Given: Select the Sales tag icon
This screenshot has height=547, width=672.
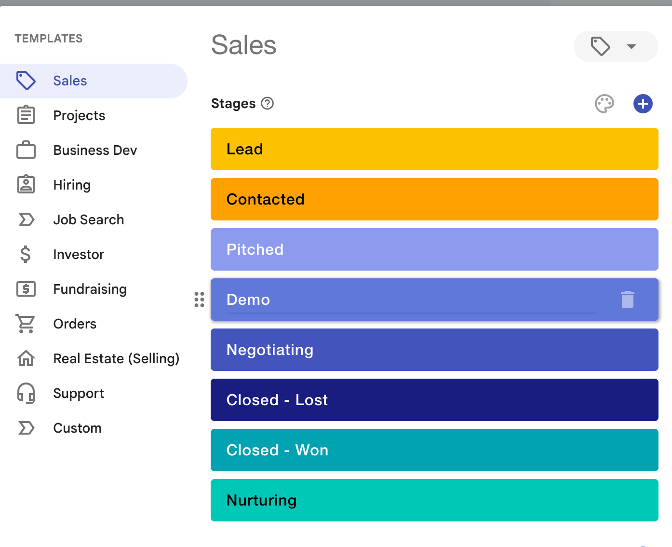Looking at the screenshot, I should [26, 81].
